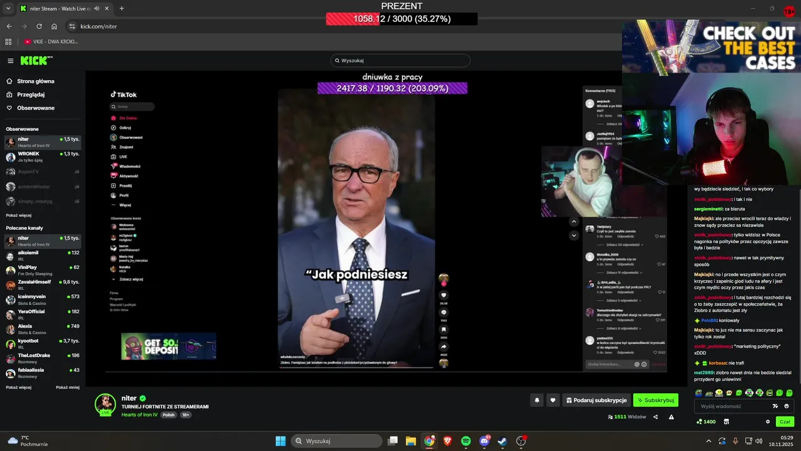Click the green Subskrybuj button

[x=656, y=400]
